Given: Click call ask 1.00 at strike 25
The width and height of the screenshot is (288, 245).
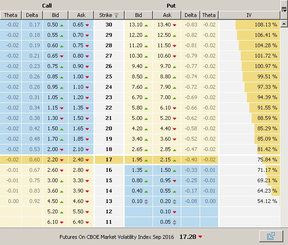Looking at the screenshot, I should click(81, 76).
